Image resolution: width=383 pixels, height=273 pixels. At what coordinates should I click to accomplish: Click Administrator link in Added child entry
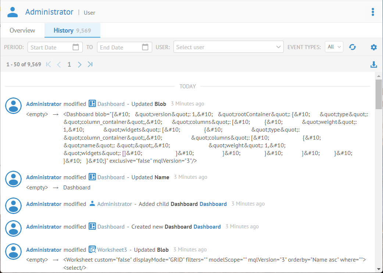click(x=114, y=204)
